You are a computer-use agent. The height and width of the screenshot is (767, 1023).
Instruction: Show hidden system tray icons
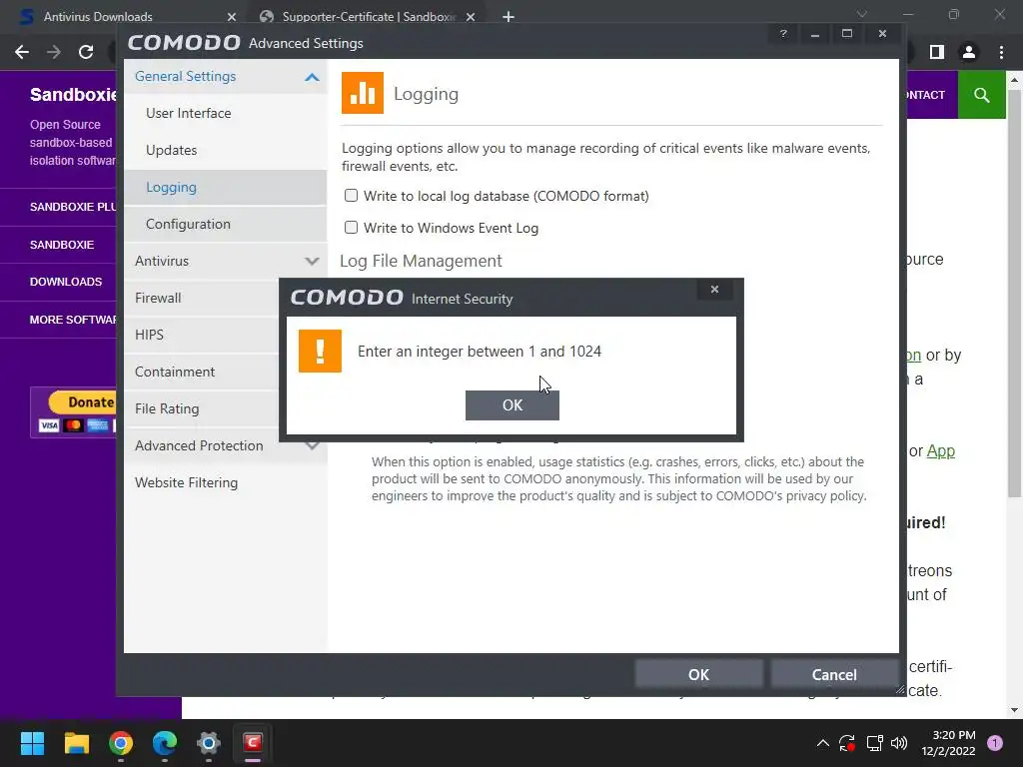tap(823, 743)
